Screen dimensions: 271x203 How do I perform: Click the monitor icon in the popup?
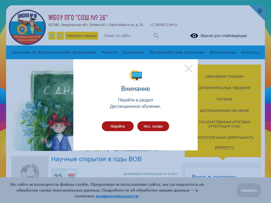click(x=136, y=75)
